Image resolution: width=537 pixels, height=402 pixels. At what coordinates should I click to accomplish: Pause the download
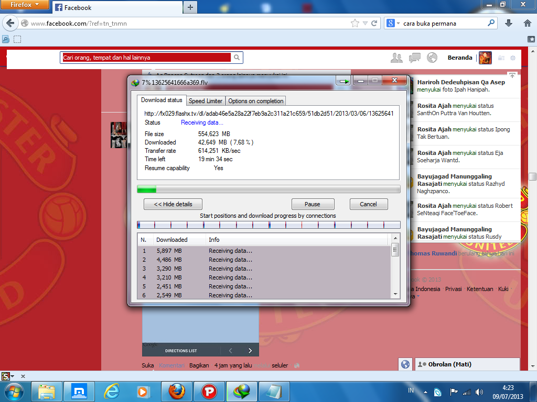[x=312, y=204]
